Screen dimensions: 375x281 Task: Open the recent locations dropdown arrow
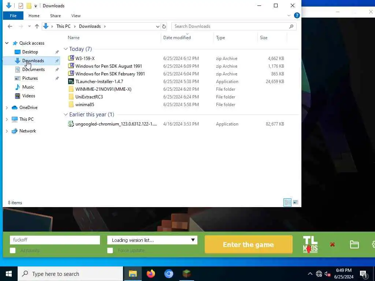[29, 26]
